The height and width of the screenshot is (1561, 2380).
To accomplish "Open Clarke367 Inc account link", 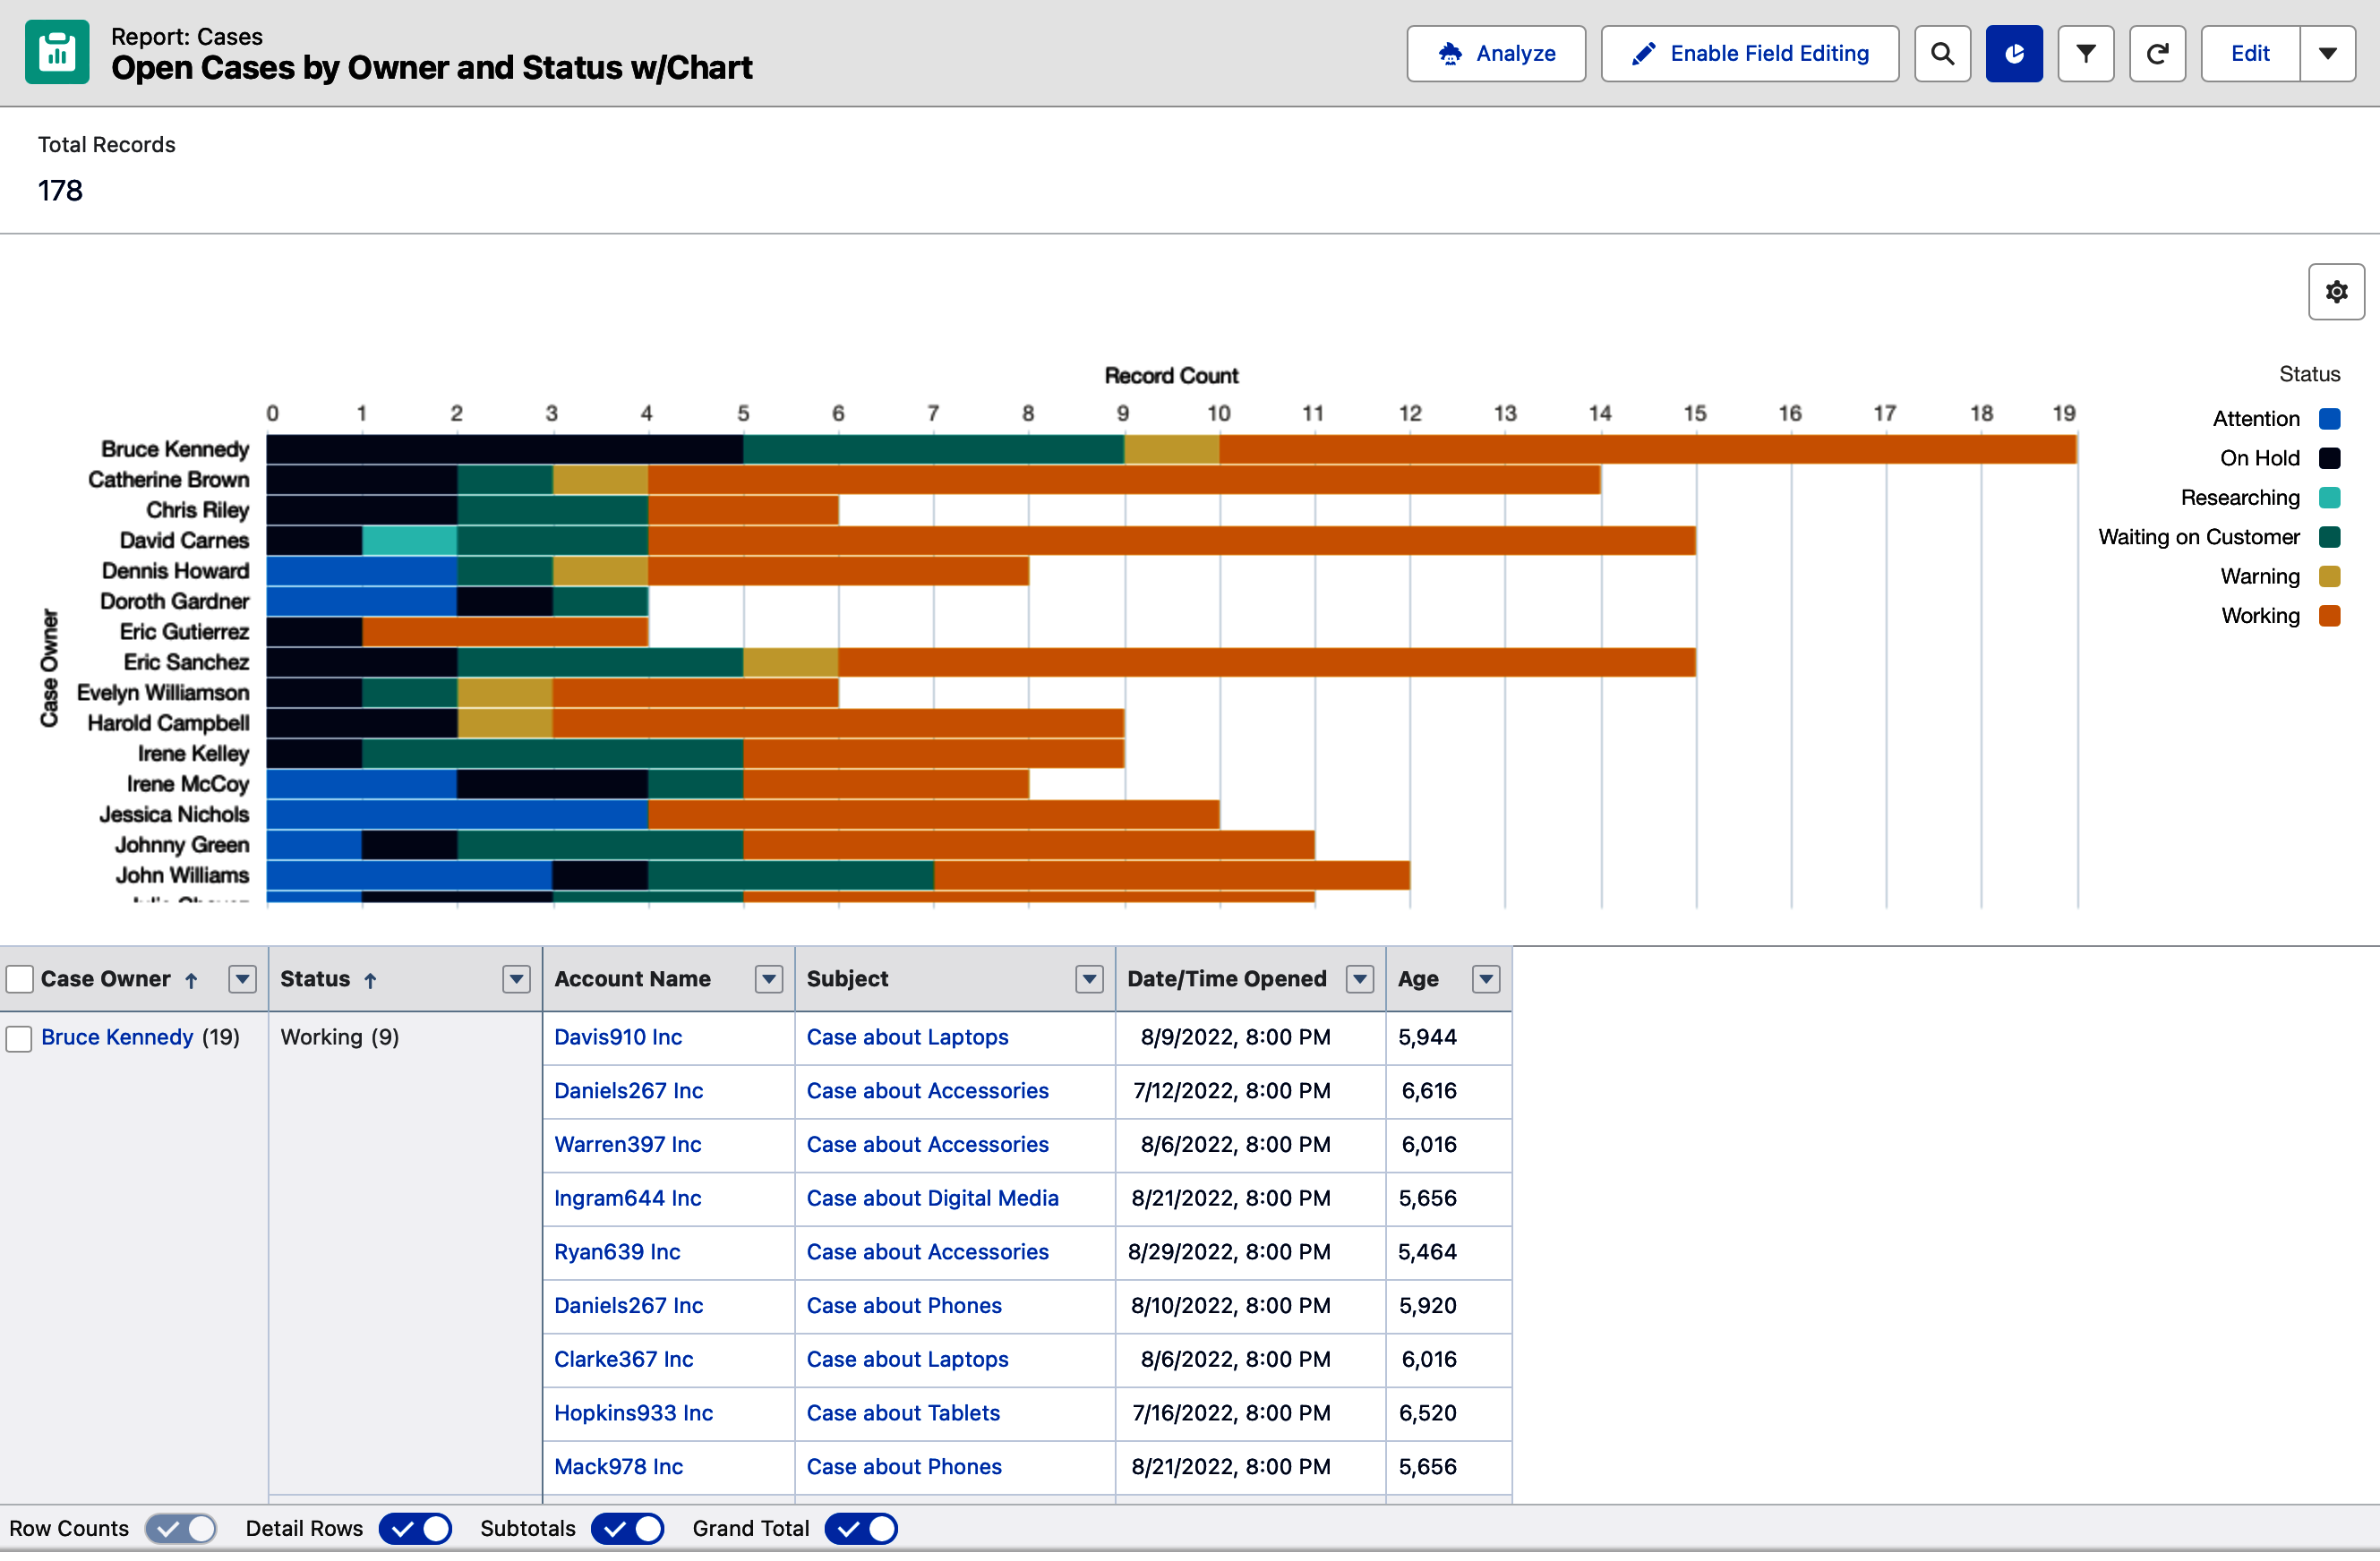I will click(624, 1361).
